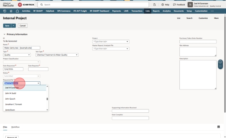Open the Recent Records clock icon
Image resolution: width=226 pixels, height=138 pixels.
click(5, 11)
